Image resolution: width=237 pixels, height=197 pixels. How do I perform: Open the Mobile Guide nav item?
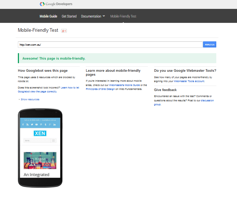click(49, 16)
